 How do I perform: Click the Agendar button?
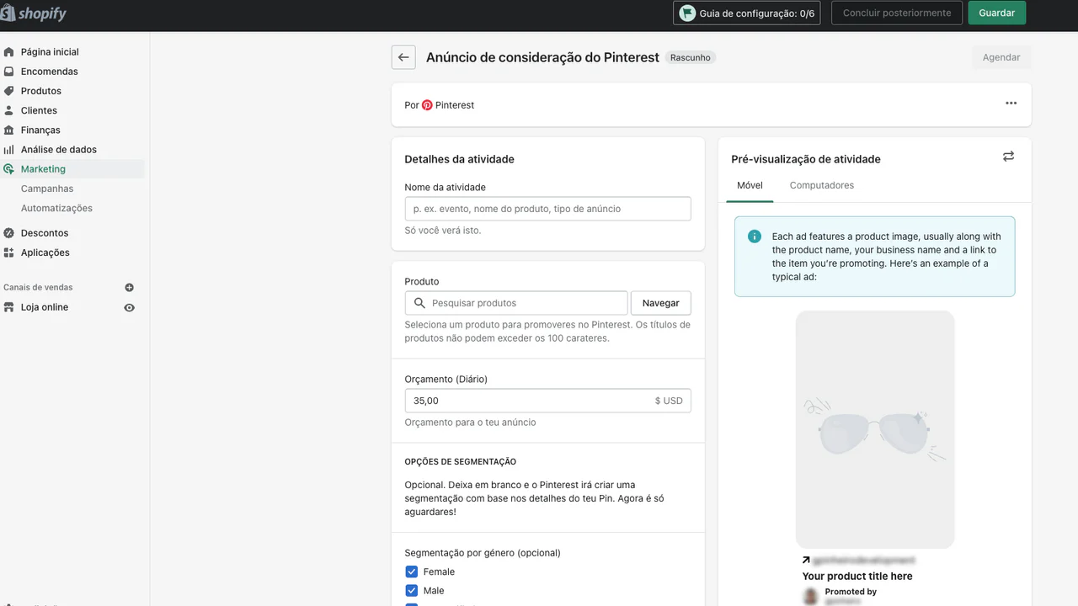click(x=1001, y=57)
